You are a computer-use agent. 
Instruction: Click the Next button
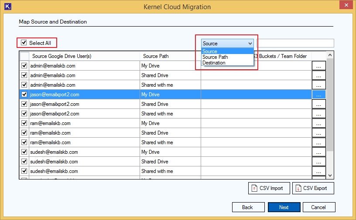(284, 207)
